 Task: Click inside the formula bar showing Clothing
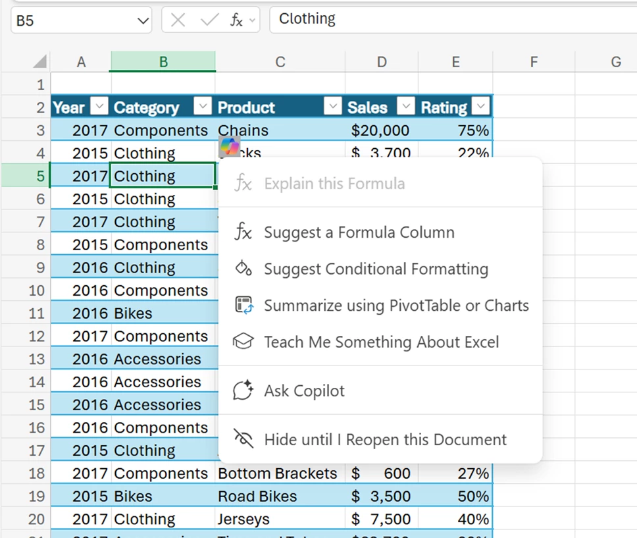coord(453,19)
